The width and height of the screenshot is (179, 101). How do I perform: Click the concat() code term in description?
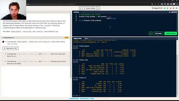click(48, 26)
